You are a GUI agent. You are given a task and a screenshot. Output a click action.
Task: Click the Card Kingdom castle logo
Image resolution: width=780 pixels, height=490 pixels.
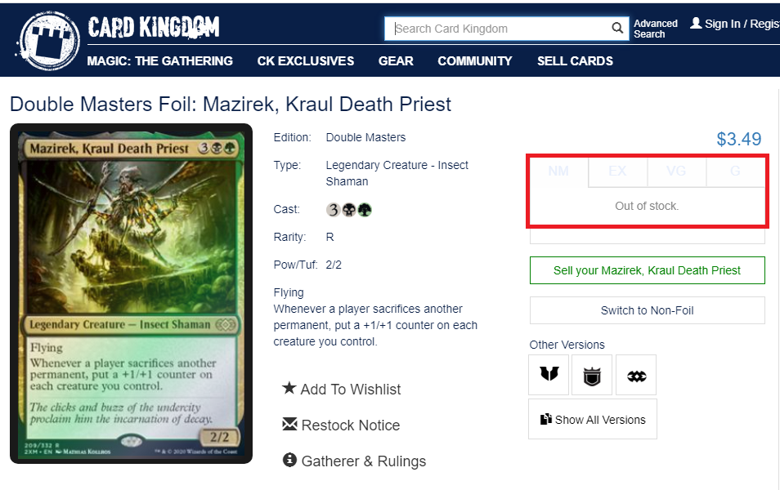pyautogui.click(x=48, y=41)
